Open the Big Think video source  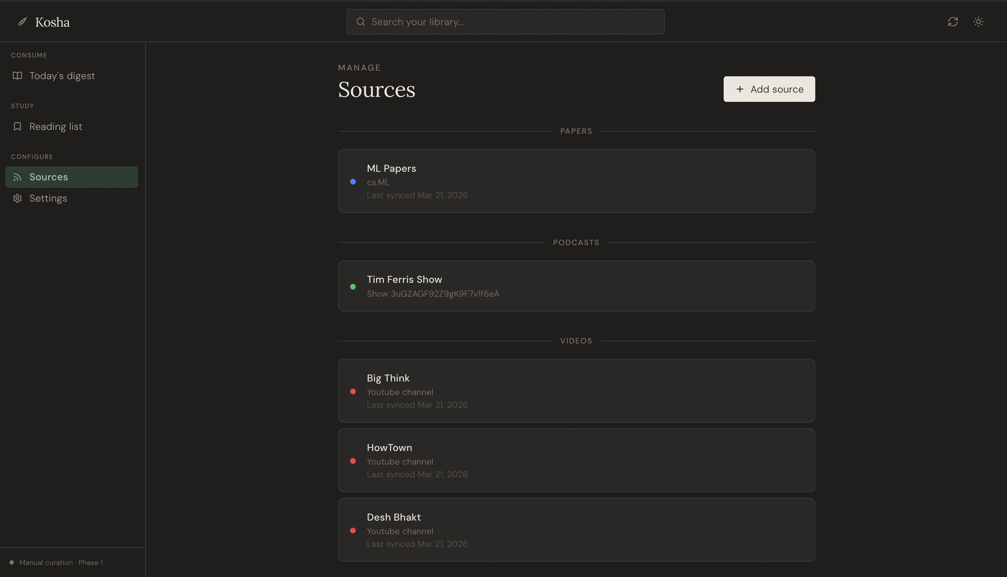pos(576,390)
